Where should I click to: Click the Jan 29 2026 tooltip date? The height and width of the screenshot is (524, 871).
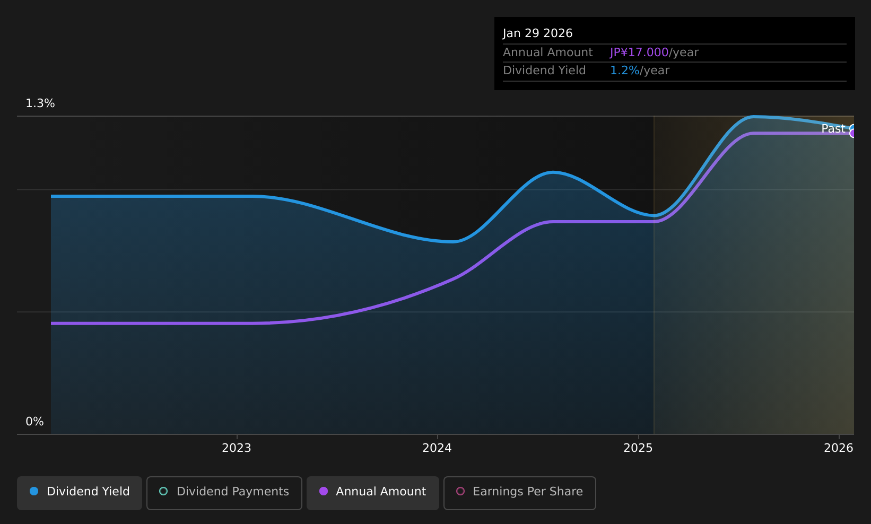pos(538,33)
